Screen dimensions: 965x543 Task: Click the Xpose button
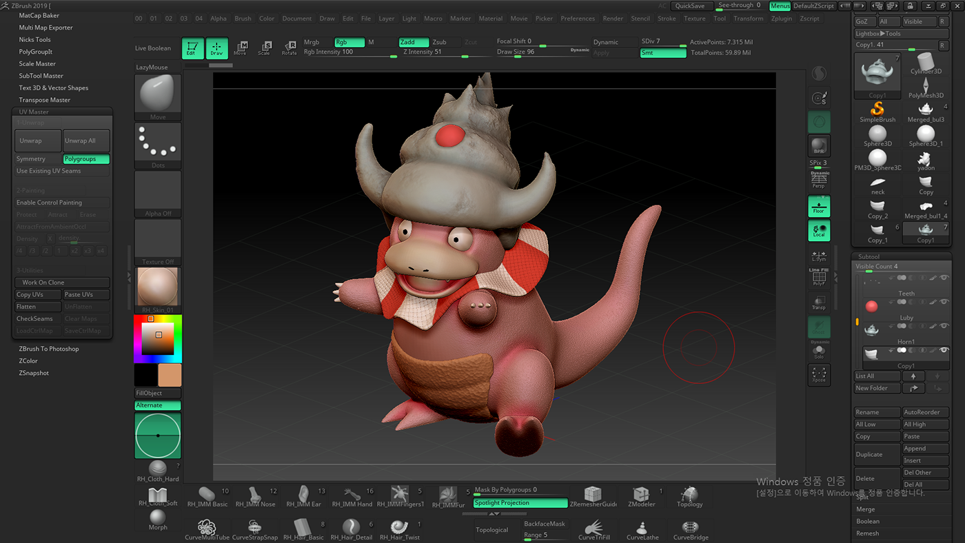[819, 375]
